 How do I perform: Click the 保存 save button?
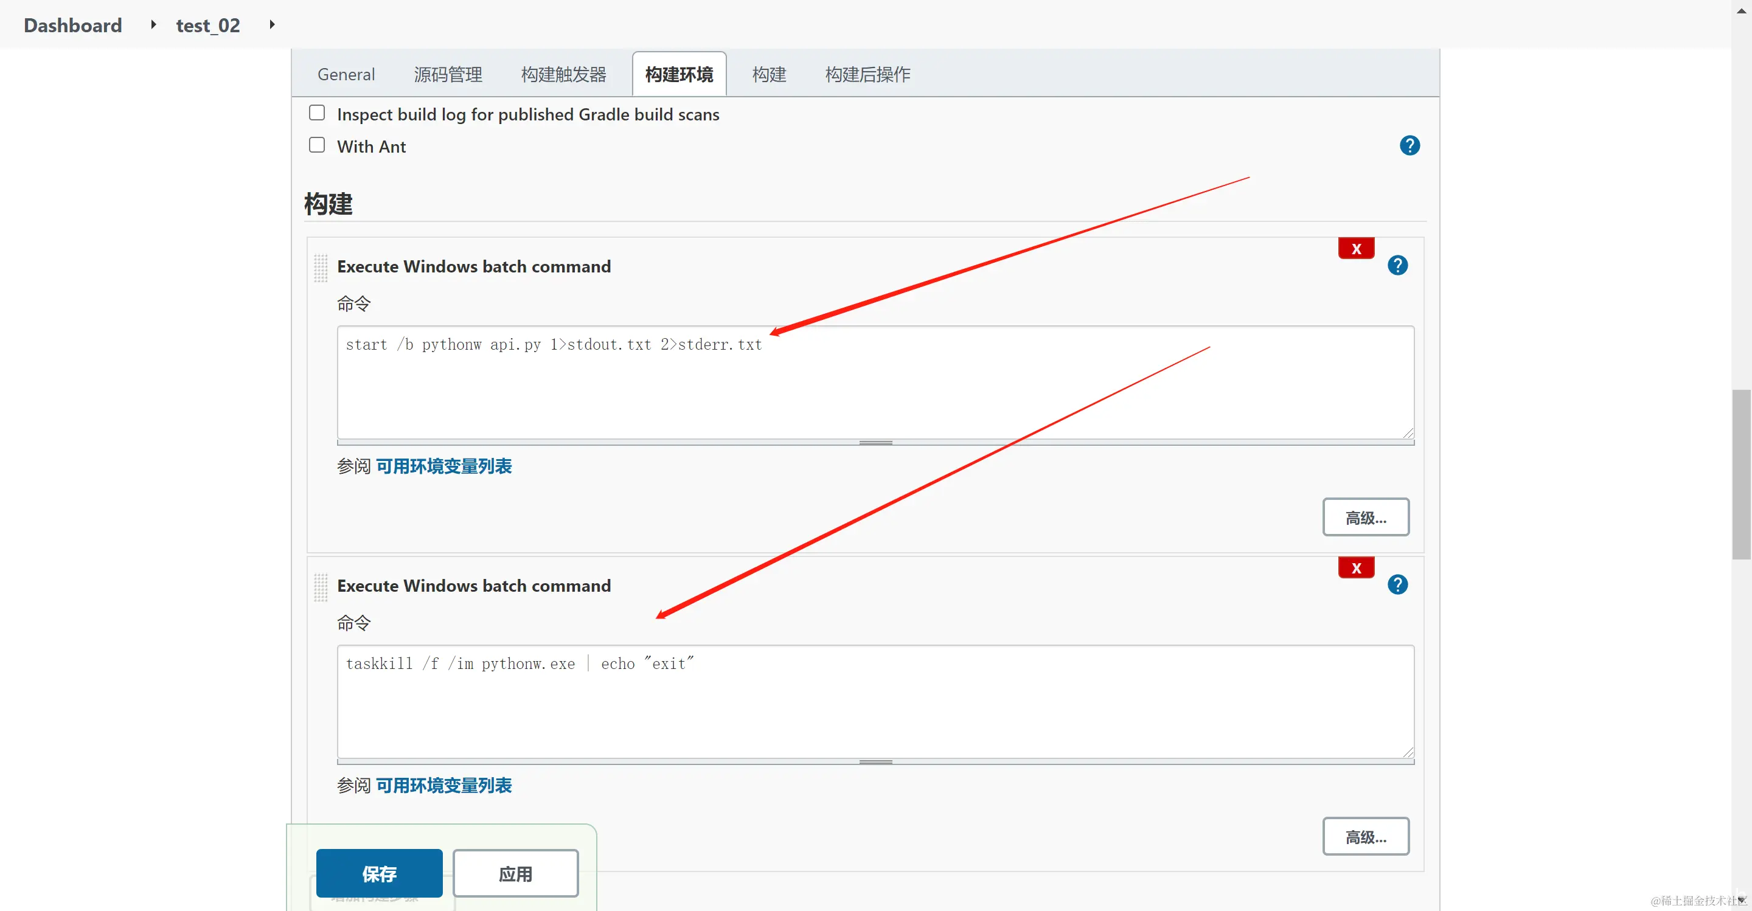pyautogui.click(x=379, y=873)
